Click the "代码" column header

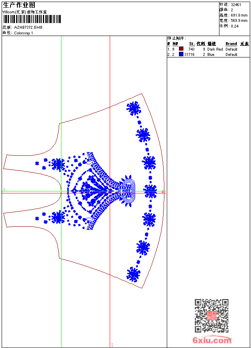tap(201, 44)
